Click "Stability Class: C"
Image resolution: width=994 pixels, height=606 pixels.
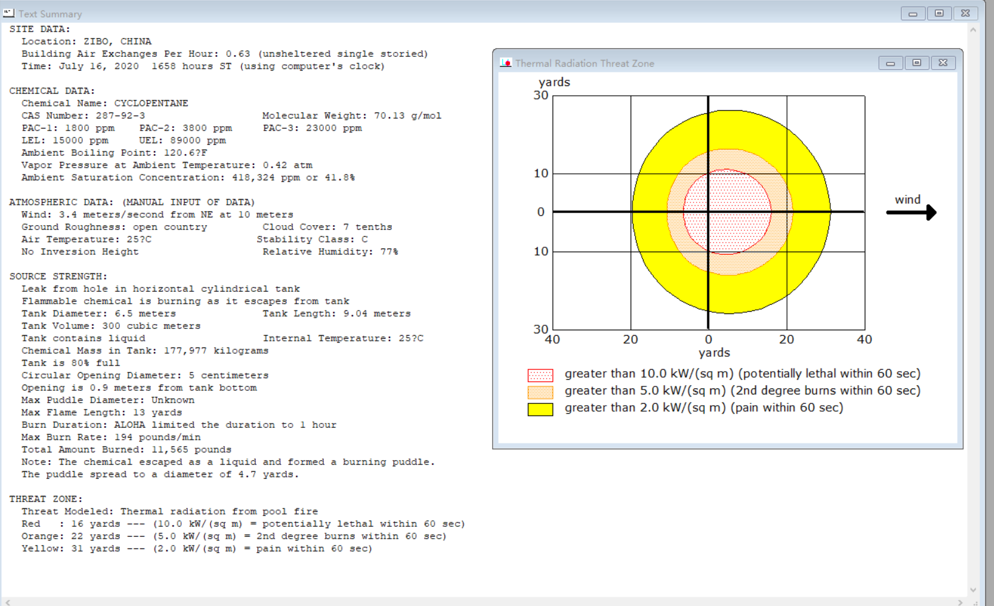312,239
